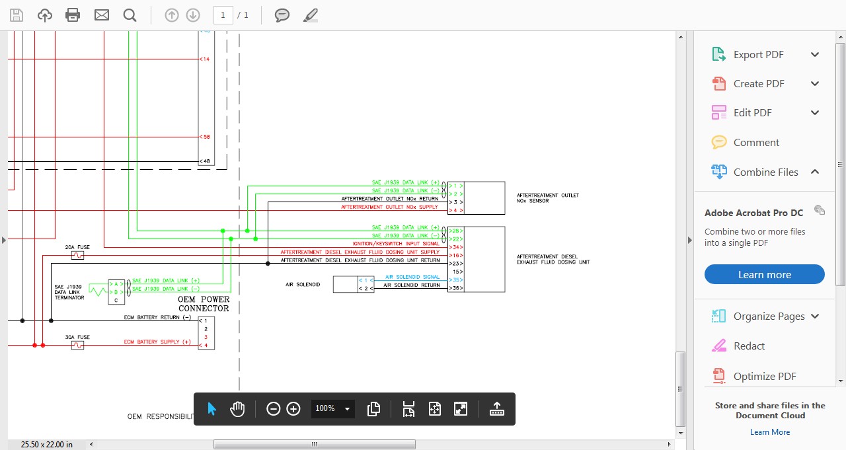Open the Optimize PDF tool
846x450 pixels.
point(765,376)
